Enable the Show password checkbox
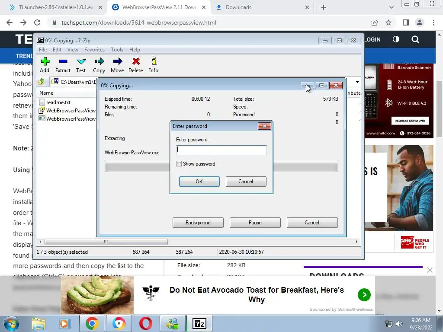Viewport: 443px width, 332px height. coord(179,164)
